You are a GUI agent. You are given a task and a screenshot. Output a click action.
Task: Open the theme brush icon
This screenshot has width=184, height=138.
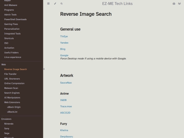[x=55, y=3]
